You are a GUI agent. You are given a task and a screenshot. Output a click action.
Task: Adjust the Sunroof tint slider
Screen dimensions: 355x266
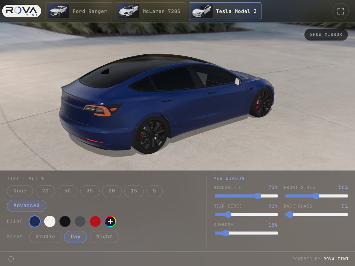tap(246, 233)
